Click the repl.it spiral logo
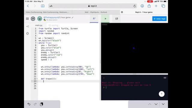 pyautogui.click(x=33, y=19)
